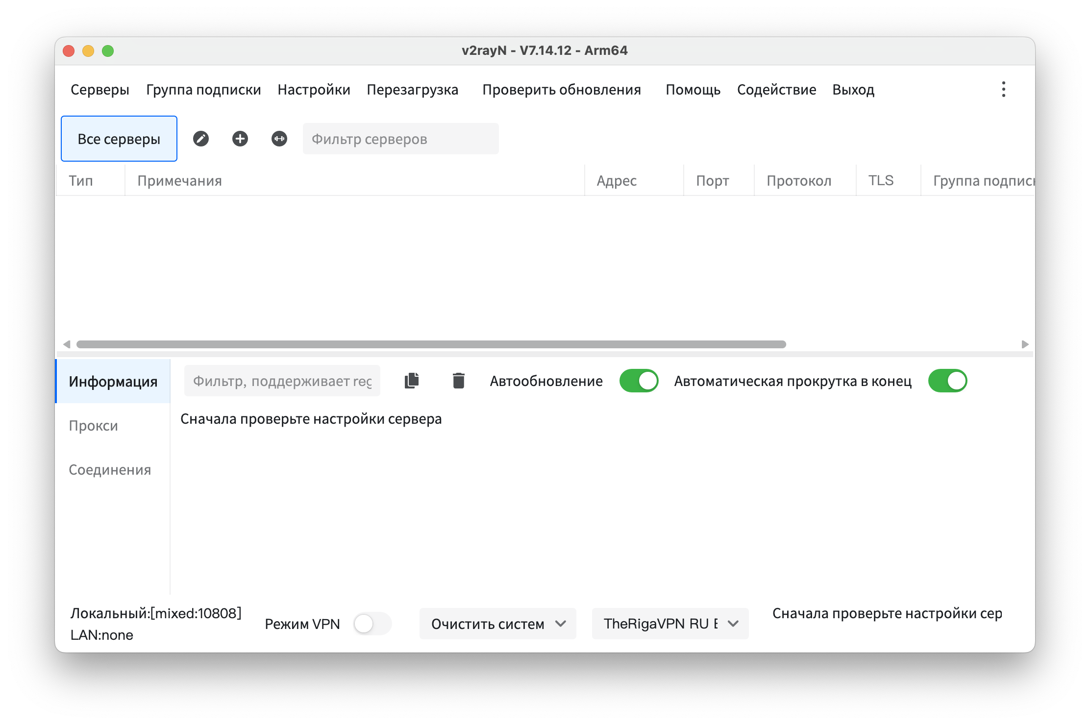Toggle the Автообновление switch
The image size is (1090, 725).
coord(639,381)
